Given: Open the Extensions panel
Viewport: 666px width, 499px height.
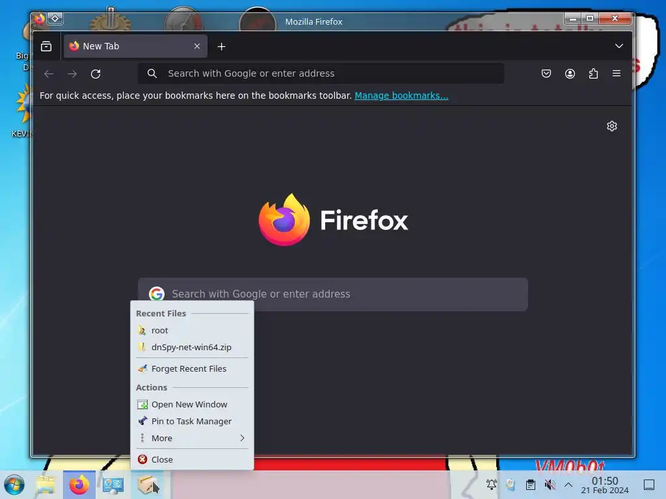Looking at the screenshot, I should 593,73.
